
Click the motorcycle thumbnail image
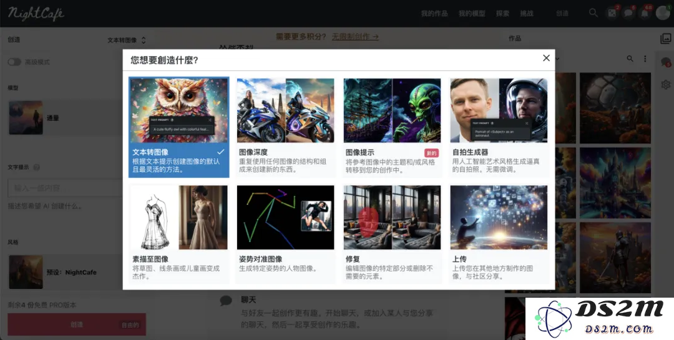(x=285, y=110)
